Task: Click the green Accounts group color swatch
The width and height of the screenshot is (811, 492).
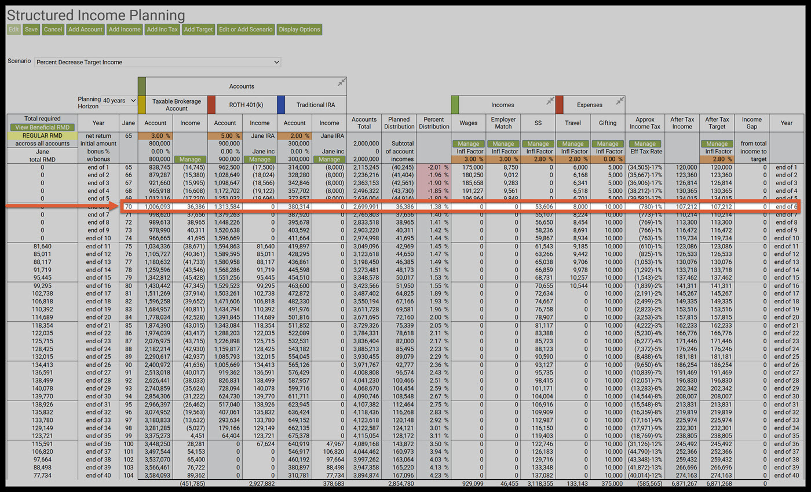Action: coord(142,86)
